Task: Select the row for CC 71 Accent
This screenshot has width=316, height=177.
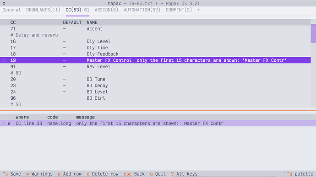Action: [155, 29]
